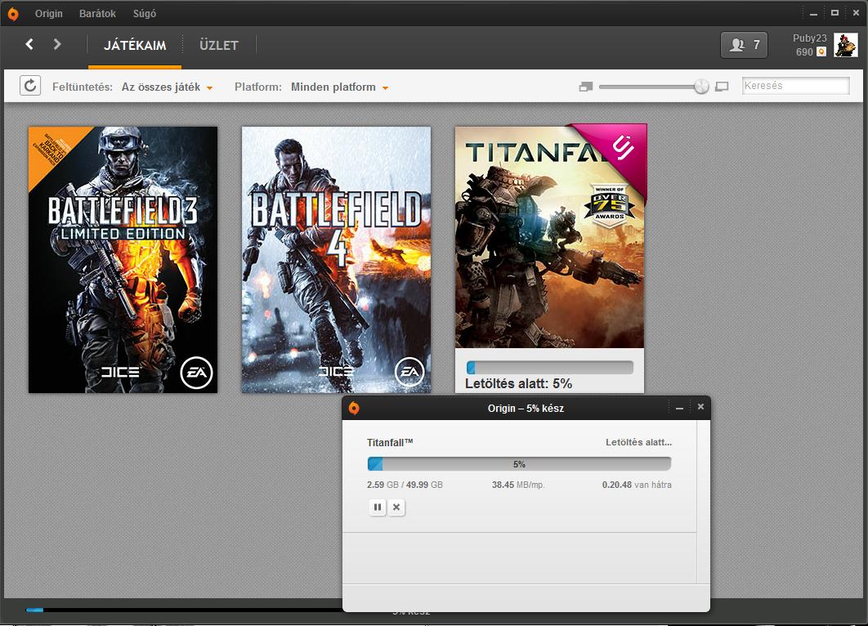Click the orange corner banner on Battlefield 3

50,149
